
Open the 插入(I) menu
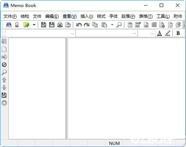[87, 16]
